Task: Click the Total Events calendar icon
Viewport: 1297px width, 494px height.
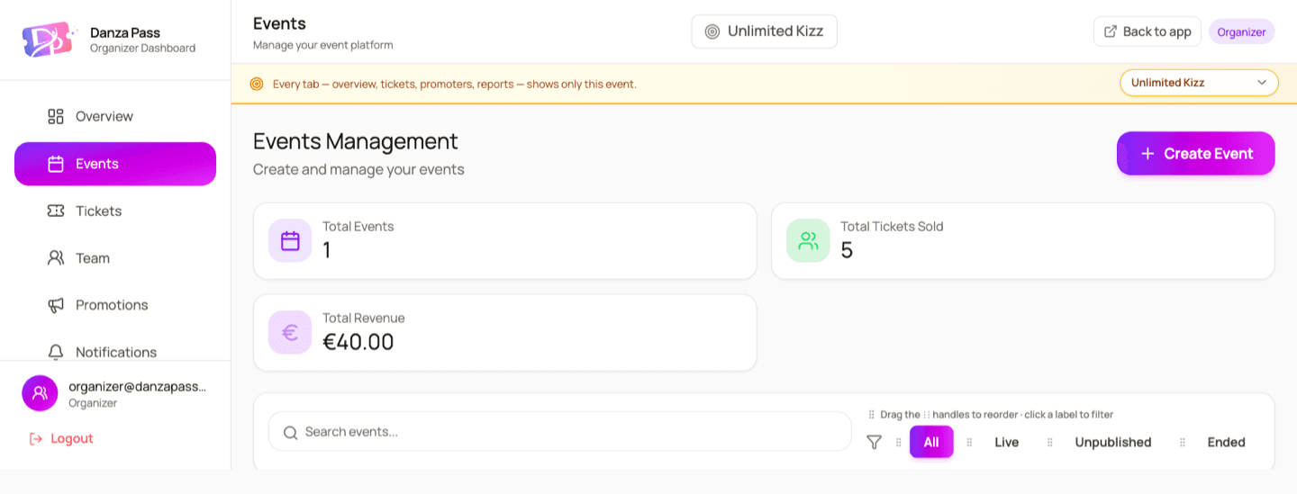Action: click(x=290, y=240)
